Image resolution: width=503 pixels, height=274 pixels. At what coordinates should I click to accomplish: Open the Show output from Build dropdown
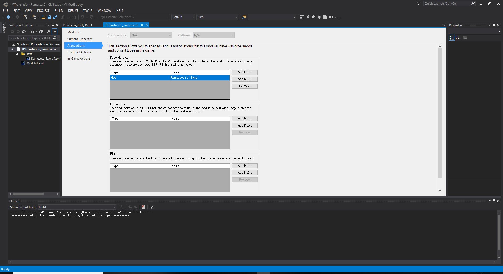(x=77, y=207)
